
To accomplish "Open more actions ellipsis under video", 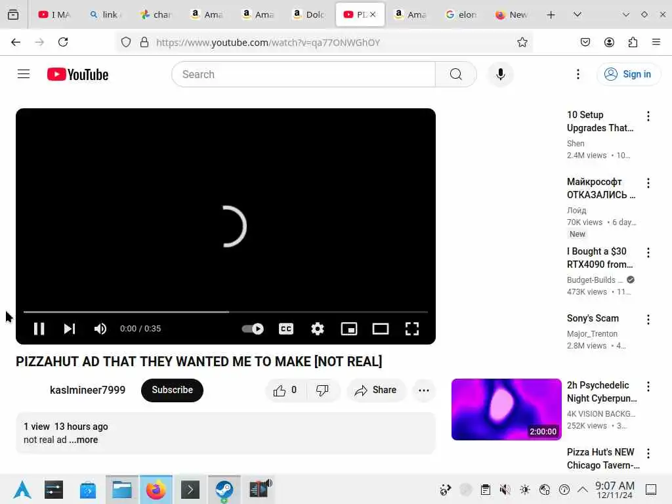I will [x=423, y=390].
